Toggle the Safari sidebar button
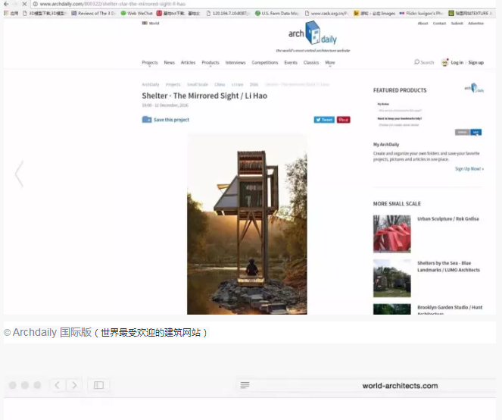Viewport: 502px width, 420px height. [x=98, y=385]
